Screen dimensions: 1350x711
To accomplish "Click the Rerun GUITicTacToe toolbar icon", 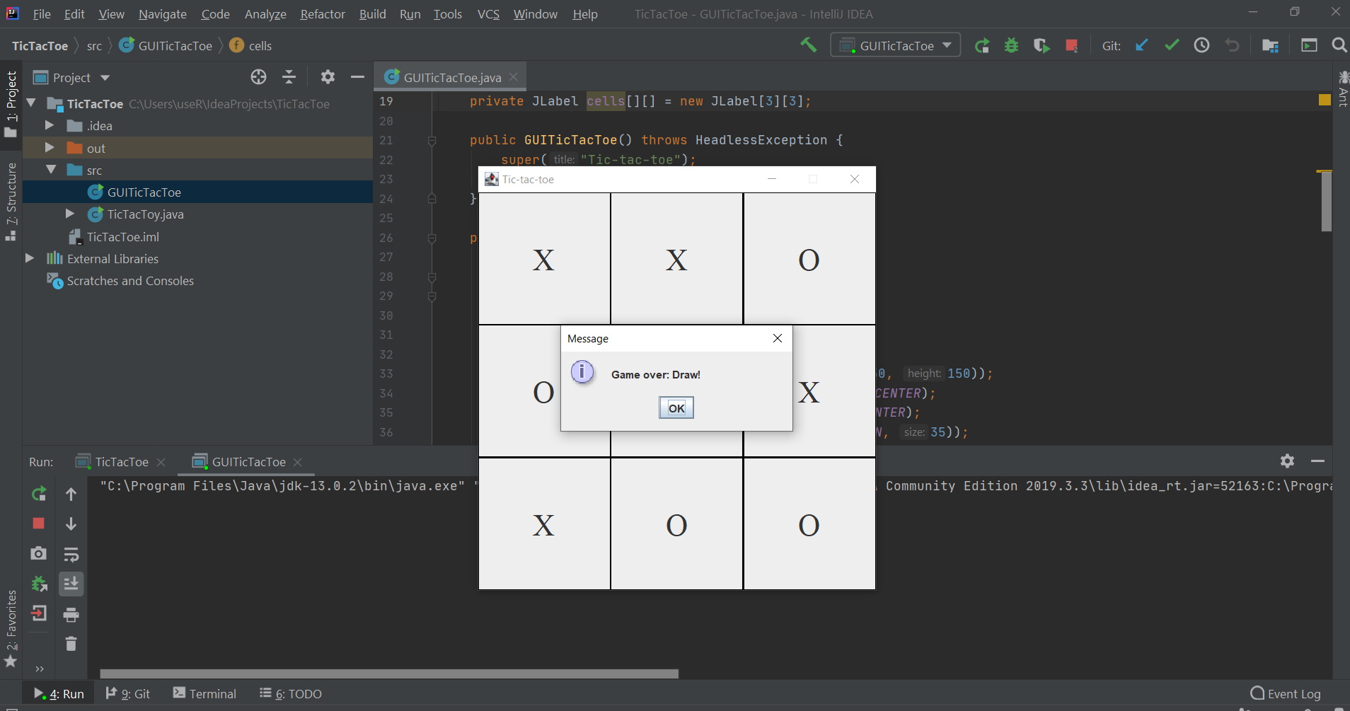I will click(982, 46).
